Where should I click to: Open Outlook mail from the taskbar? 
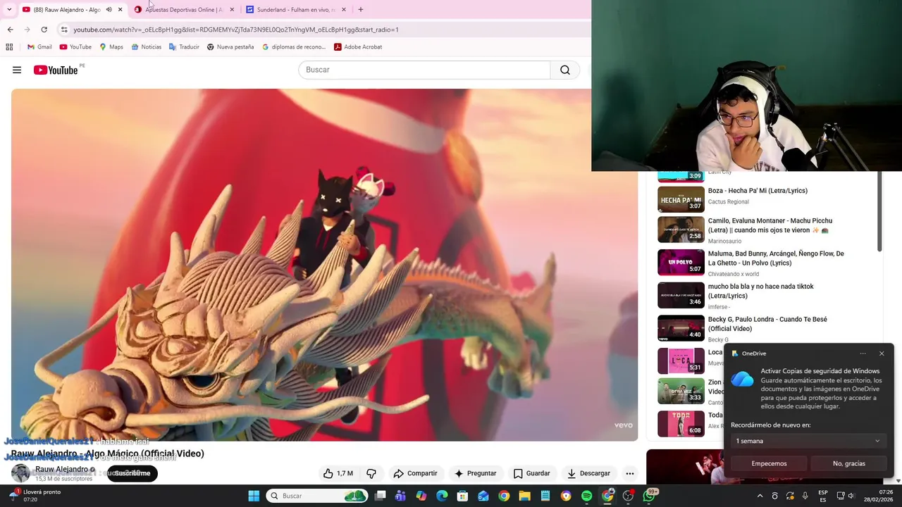[483, 496]
